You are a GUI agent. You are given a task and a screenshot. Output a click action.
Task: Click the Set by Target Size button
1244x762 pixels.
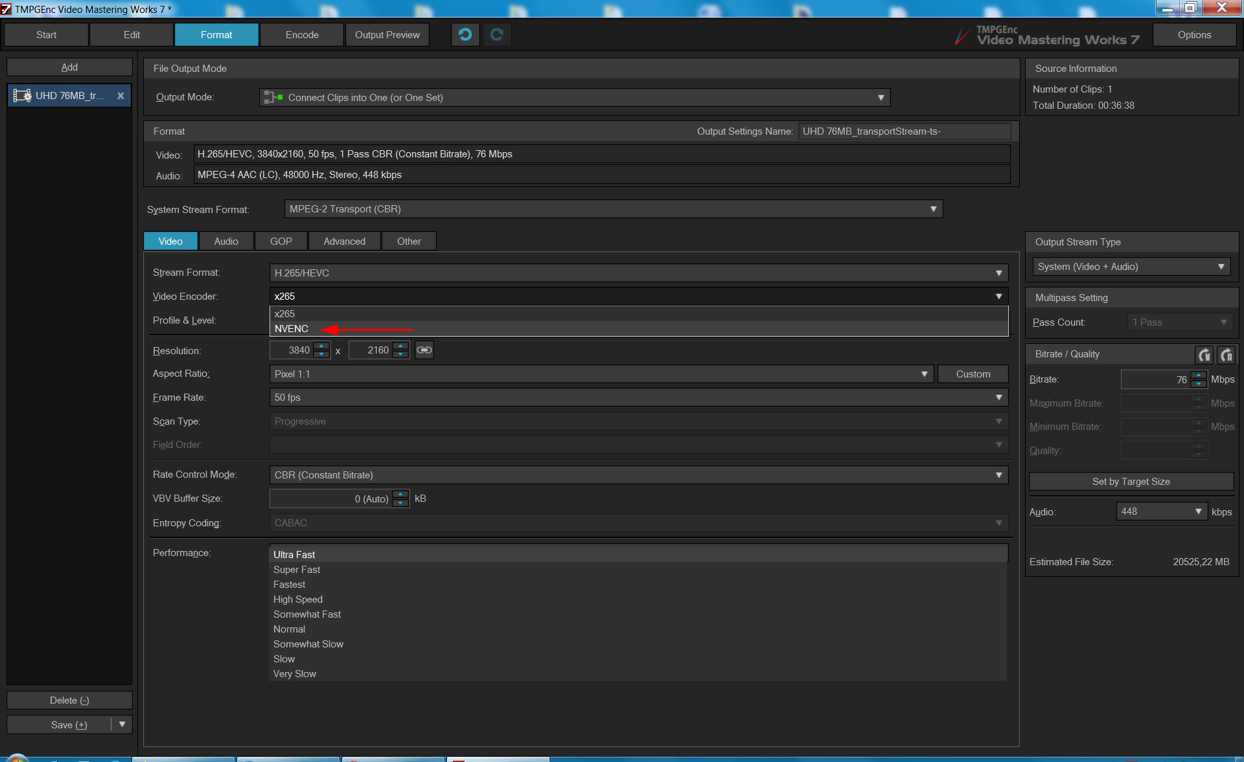pos(1131,482)
